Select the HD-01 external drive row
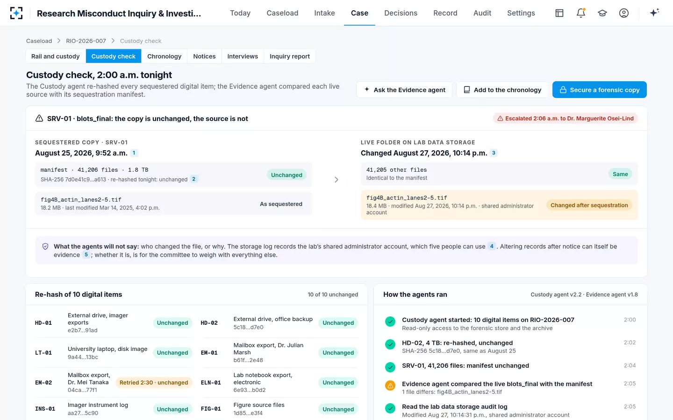673x420 pixels. click(x=114, y=323)
